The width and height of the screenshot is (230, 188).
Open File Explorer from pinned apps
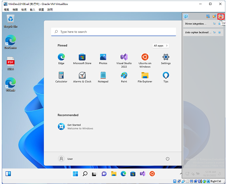pos(145,77)
